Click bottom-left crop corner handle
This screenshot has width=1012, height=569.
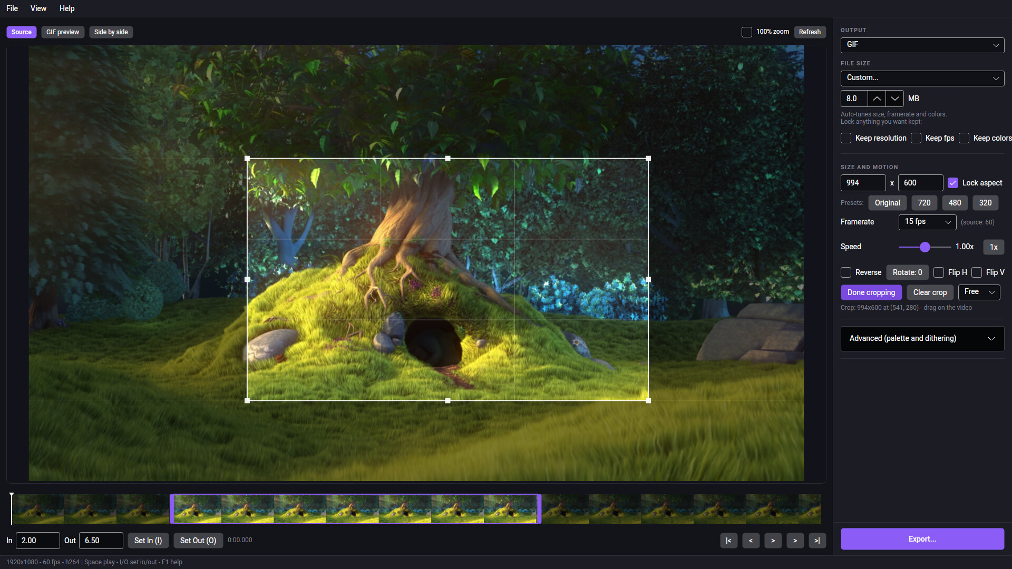pyautogui.click(x=247, y=400)
